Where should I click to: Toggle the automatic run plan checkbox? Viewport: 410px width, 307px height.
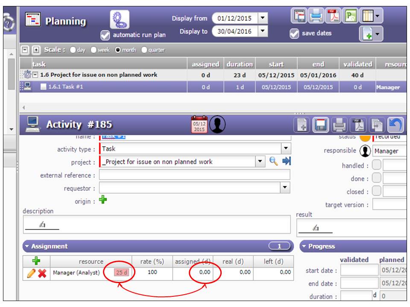pos(105,35)
